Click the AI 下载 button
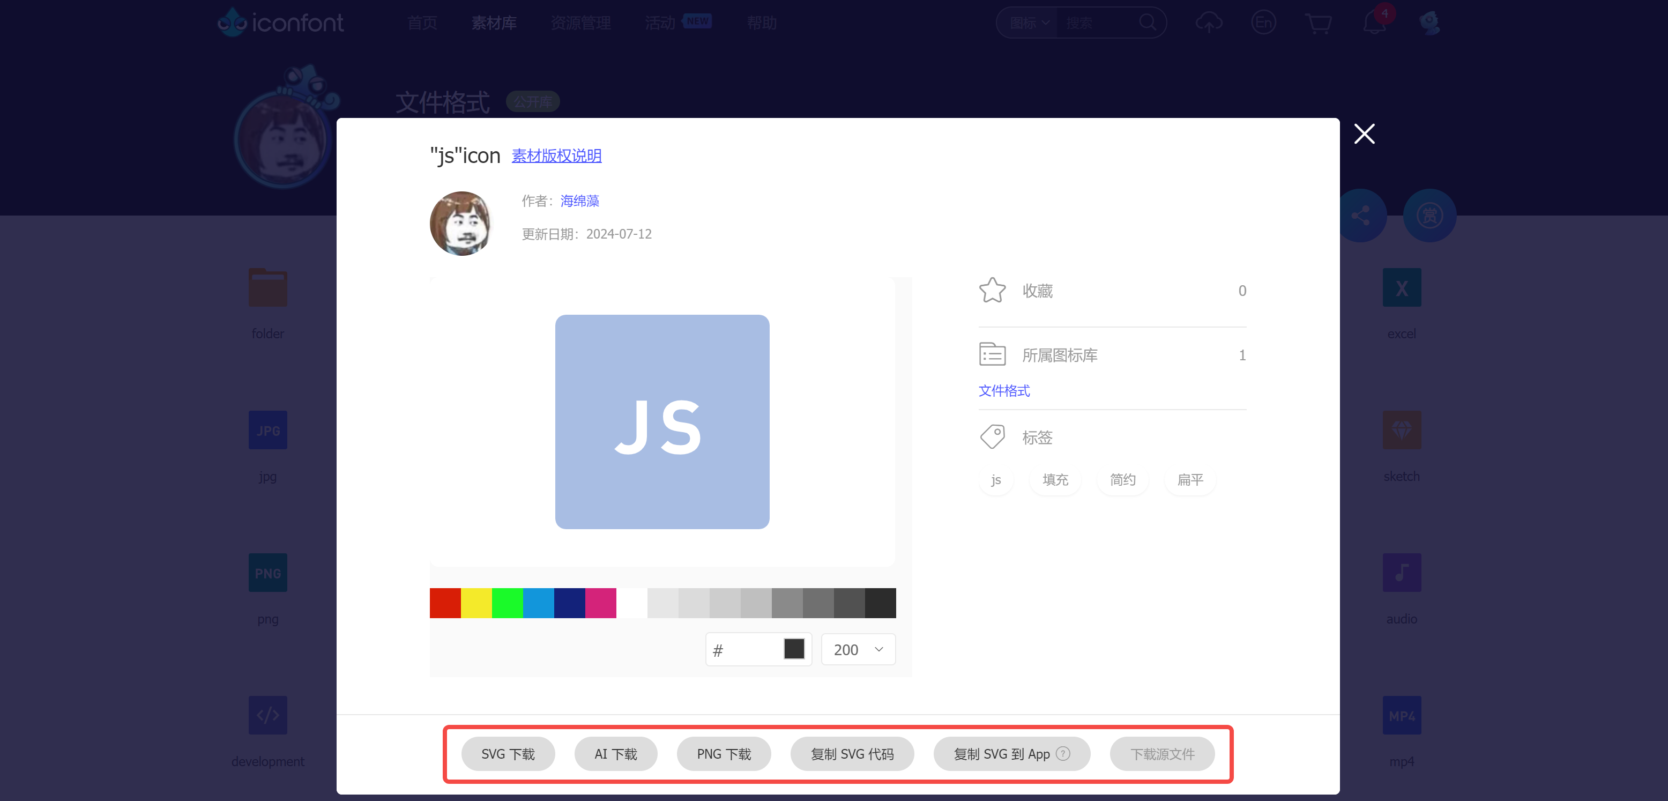The height and width of the screenshot is (801, 1668). coord(615,754)
